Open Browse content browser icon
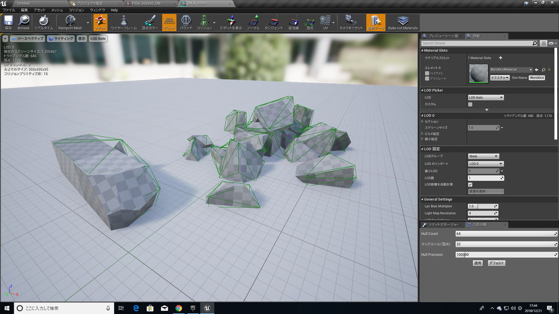Screen dimensions: 559x314 (x=23, y=22)
